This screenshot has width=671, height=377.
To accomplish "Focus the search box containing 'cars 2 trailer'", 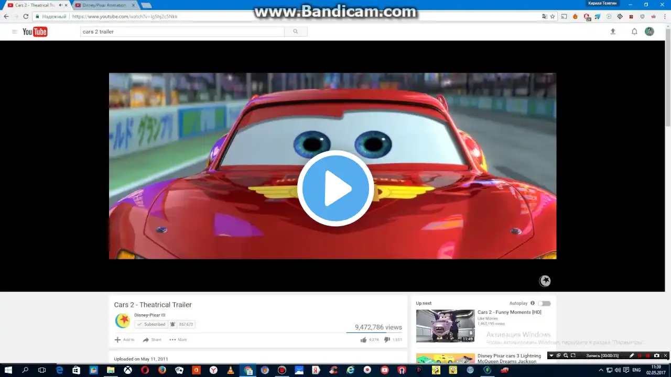I will [182, 32].
